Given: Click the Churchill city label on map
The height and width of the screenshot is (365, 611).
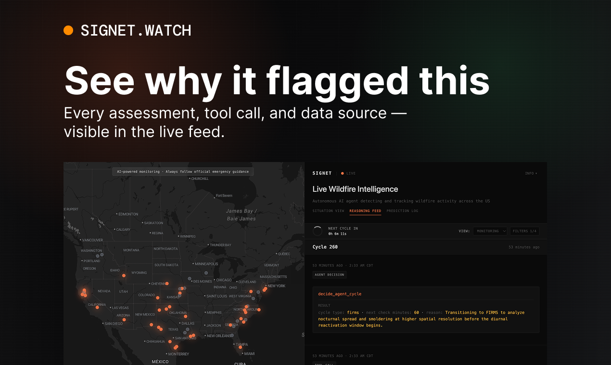Looking at the screenshot, I should point(200,178).
